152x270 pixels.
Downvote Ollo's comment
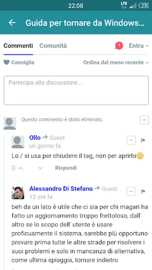[x=40, y=168]
